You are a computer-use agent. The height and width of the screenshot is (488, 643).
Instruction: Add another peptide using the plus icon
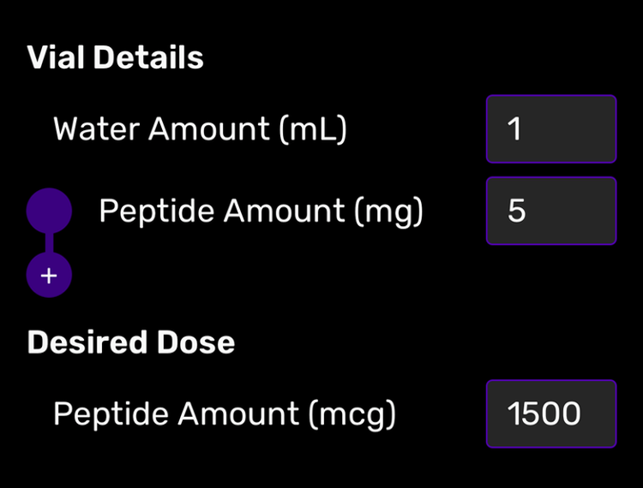pyautogui.click(x=49, y=276)
